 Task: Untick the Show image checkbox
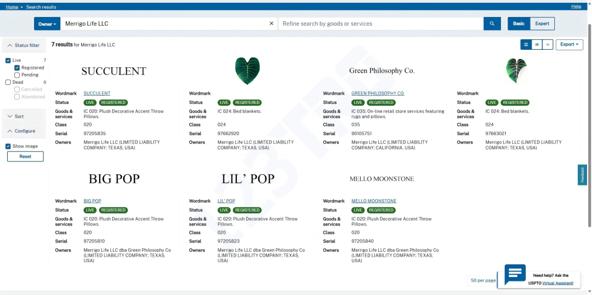pyautogui.click(x=8, y=146)
